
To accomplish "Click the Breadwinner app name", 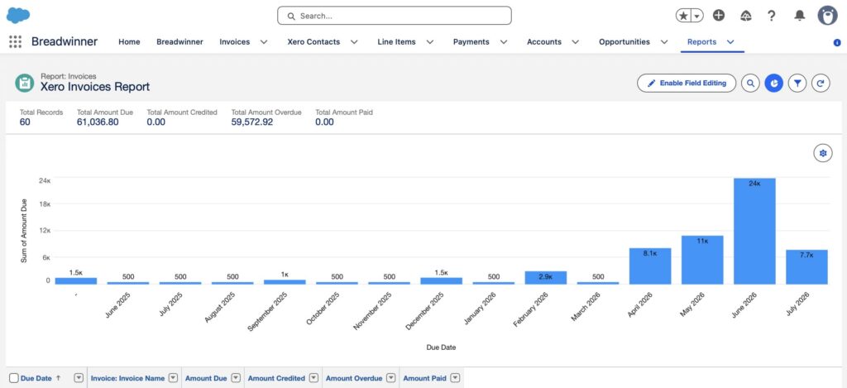I will click(x=65, y=41).
